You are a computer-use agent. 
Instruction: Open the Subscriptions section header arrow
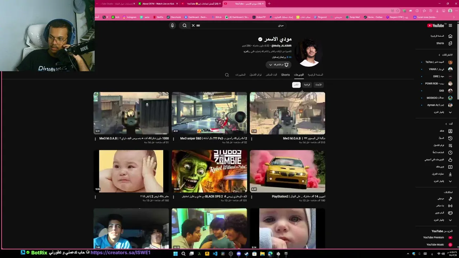(x=439, y=55)
